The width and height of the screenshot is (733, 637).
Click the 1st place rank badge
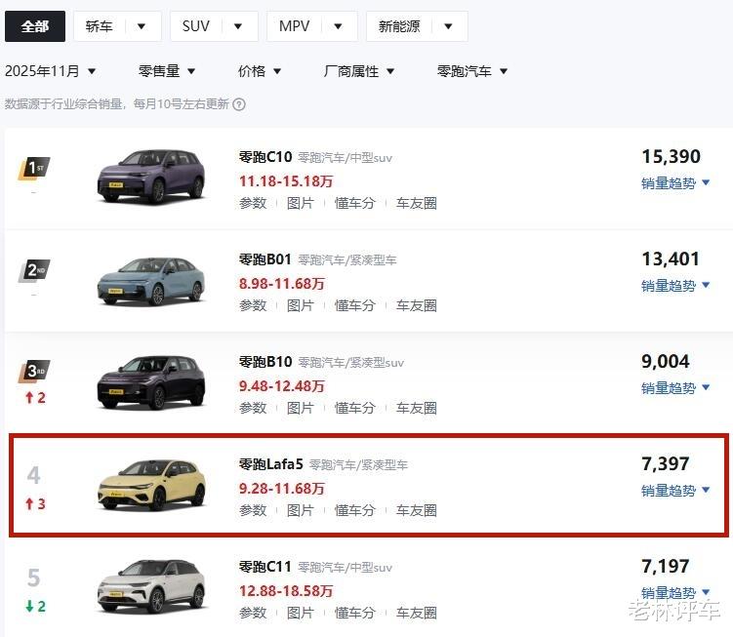coord(34,169)
